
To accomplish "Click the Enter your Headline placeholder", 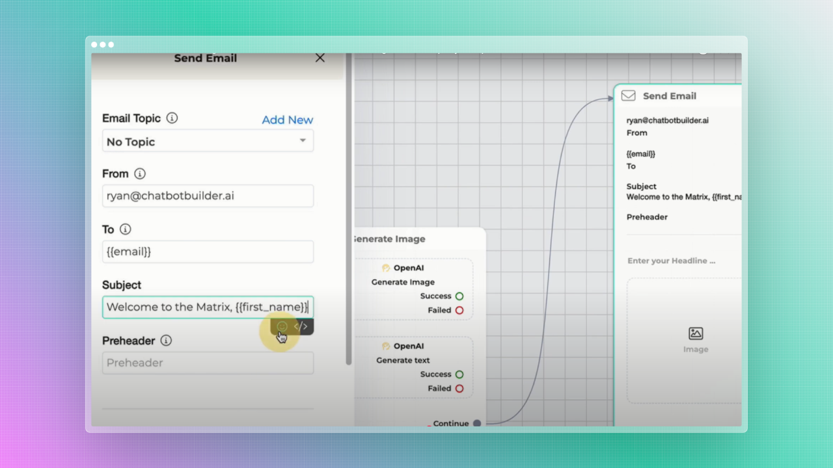I will point(672,261).
